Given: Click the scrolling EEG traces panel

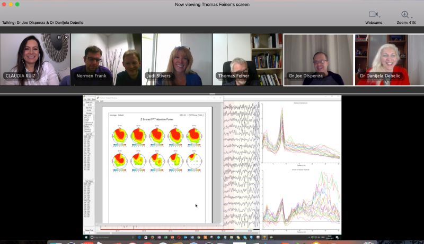Looking at the screenshot, I should tap(241, 164).
